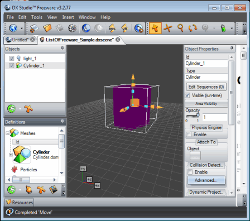Click the green add definition button
Screen dimensions: 250x221
(x=12, y=190)
